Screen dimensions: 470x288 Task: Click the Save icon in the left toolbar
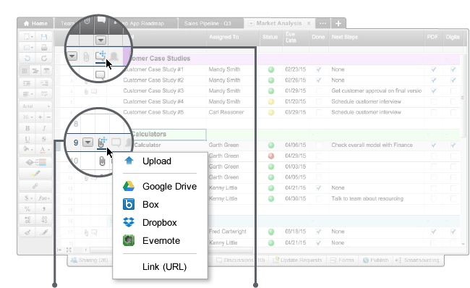[44, 37]
